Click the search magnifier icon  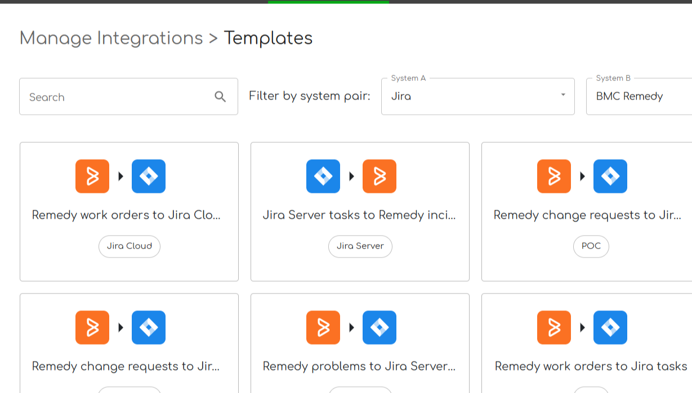pyautogui.click(x=220, y=97)
